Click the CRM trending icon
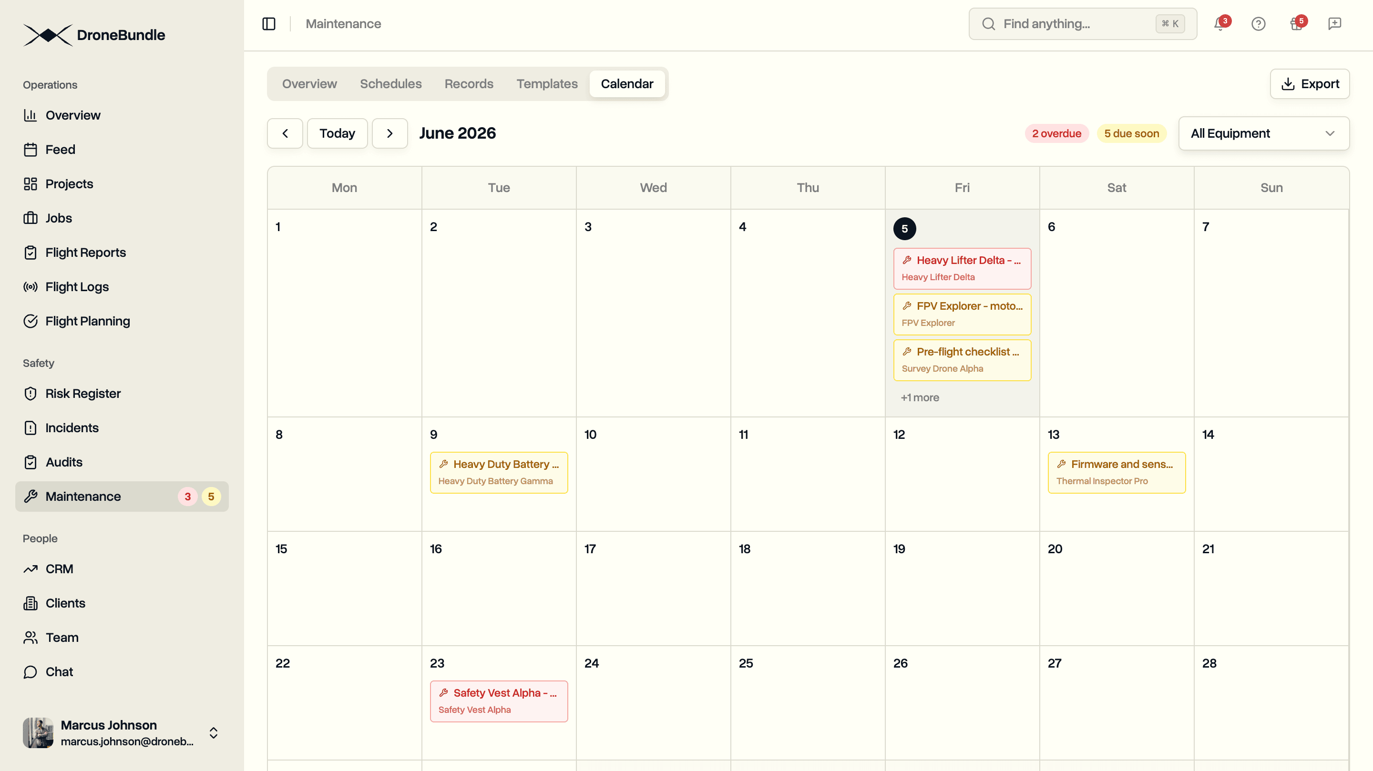This screenshot has width=1373, height=771. pos(31,569)
